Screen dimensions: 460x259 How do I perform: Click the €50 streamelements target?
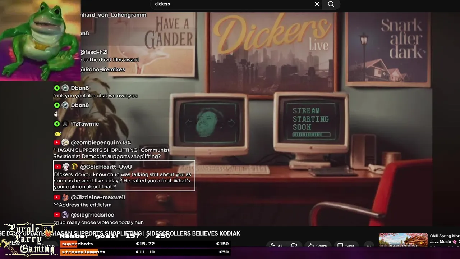pos(224,252)
